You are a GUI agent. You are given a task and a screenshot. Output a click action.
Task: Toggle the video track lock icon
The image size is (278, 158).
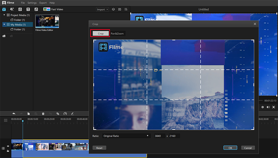(8, 151)
